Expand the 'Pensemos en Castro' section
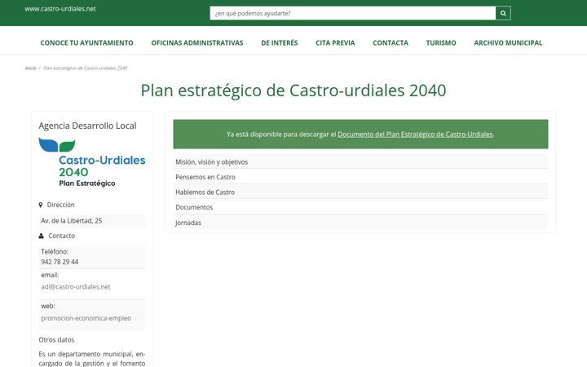 [360, 177]
